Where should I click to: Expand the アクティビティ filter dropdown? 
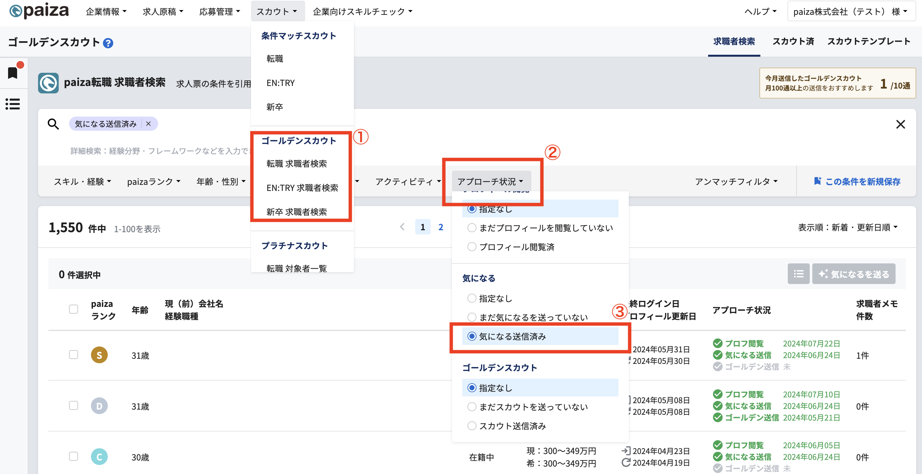coord(408,182)
